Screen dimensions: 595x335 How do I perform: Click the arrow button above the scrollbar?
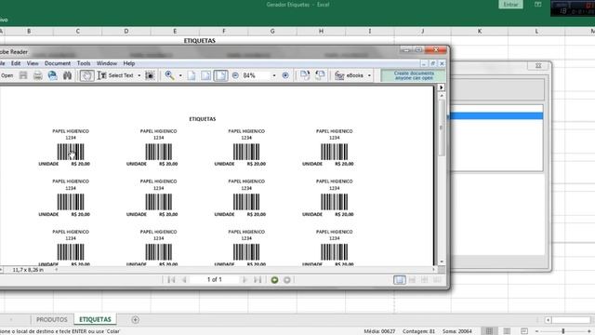441,87
